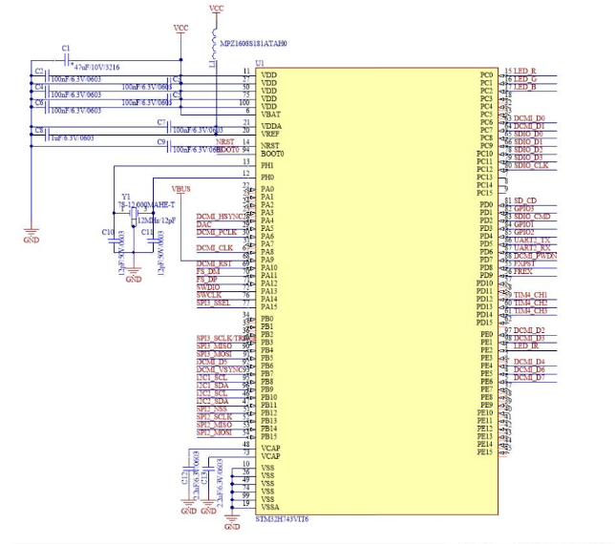Select the DCMI_HSYNC net label
The image size is (615, 544).
coord(220,217)
